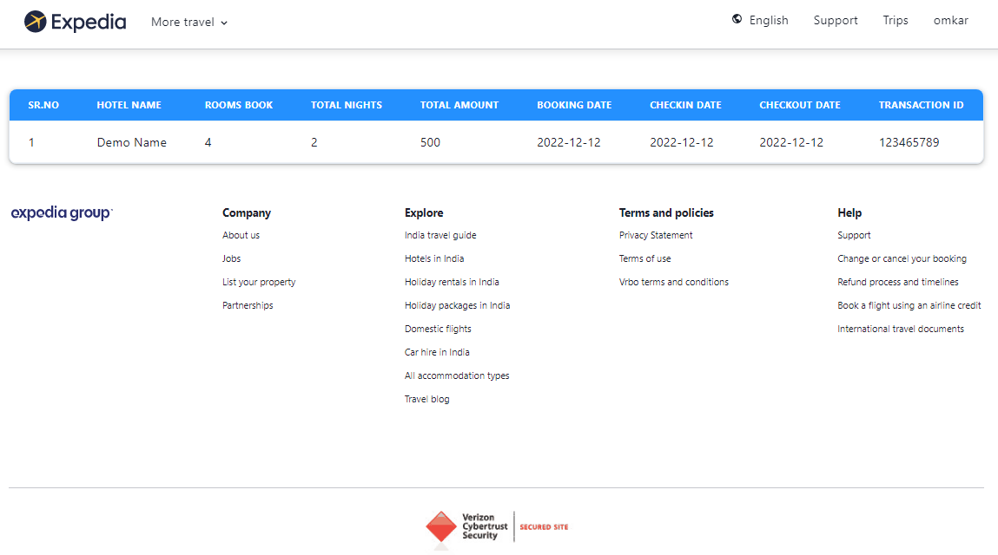View the Privacy Statement link
Image resolution: width=998 pixels, height=555 pixels.
click(x=656, y=235)
